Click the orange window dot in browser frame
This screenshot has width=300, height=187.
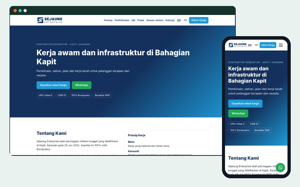15,11
